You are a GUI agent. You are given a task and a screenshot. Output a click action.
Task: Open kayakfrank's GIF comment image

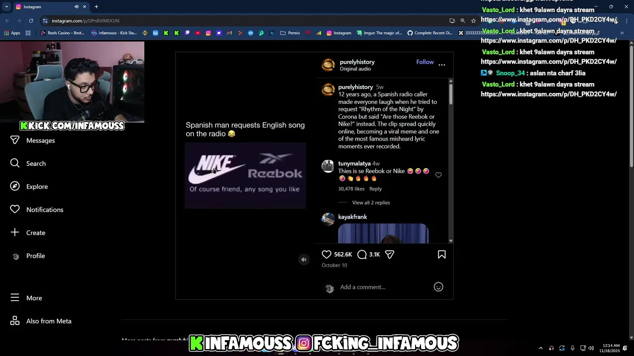pyautogui.click(x=383, y=233)
